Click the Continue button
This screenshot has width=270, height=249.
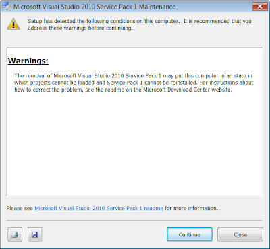tap(190, 234)
